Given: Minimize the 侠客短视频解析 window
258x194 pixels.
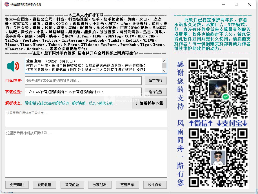Looking at the screenshot, I should [x=224, y=4].
